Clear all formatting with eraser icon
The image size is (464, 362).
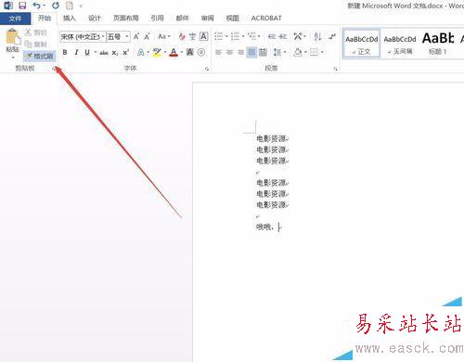click(x=182, y=37)
